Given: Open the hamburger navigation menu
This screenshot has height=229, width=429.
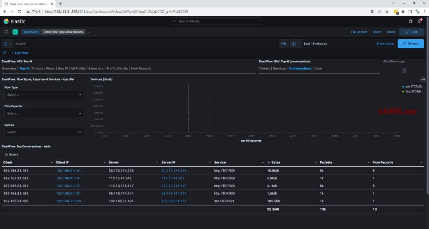Looking at the screenshot, I should click(6, 32).
